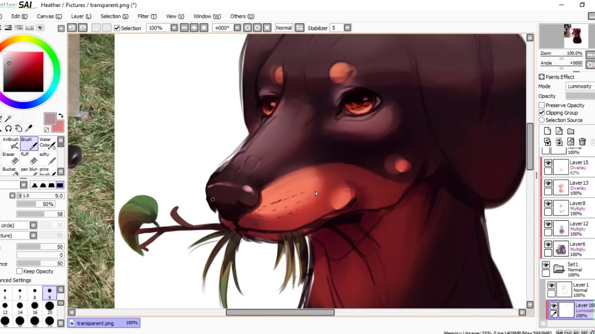
Task: Open the Canvas menu
Action: point(49,16)
